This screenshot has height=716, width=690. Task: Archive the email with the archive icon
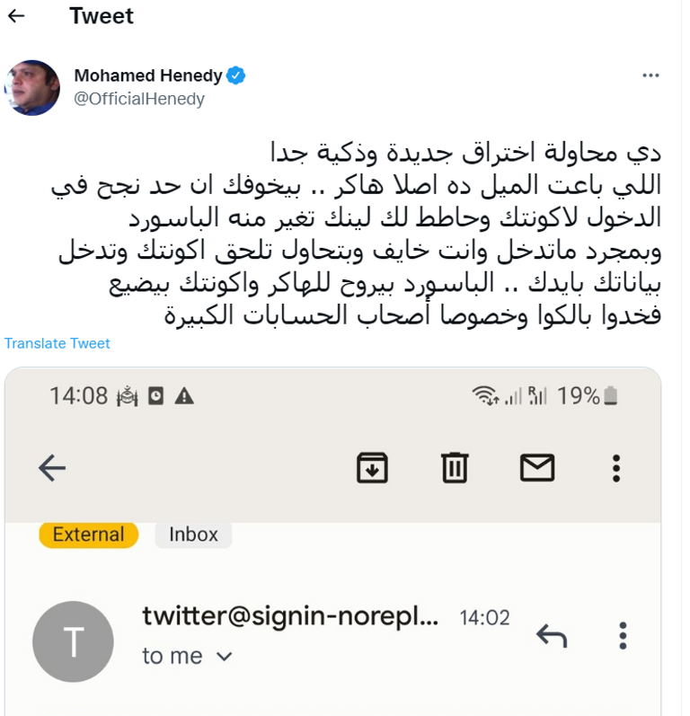coord(372,467)
